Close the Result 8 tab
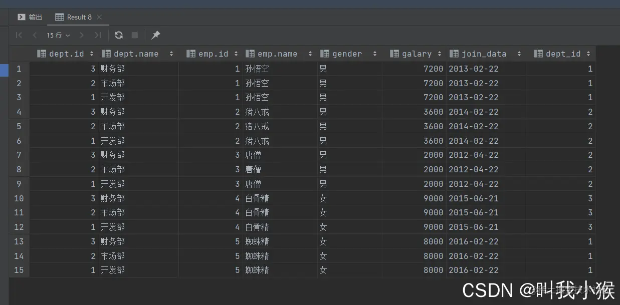Viewport: 620px width, 305px height. 100,17
